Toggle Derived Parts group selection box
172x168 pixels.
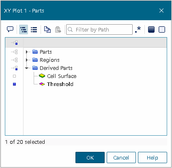(x=15, y=68)
